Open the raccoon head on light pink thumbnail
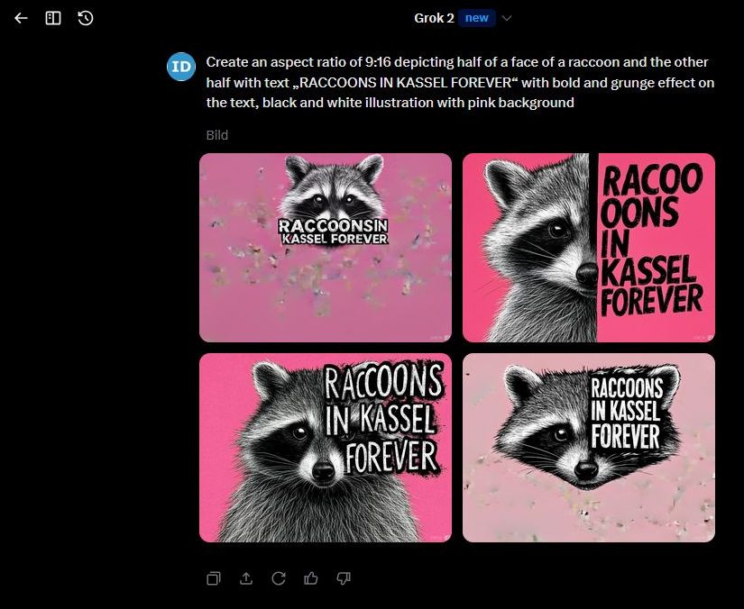 589,448
